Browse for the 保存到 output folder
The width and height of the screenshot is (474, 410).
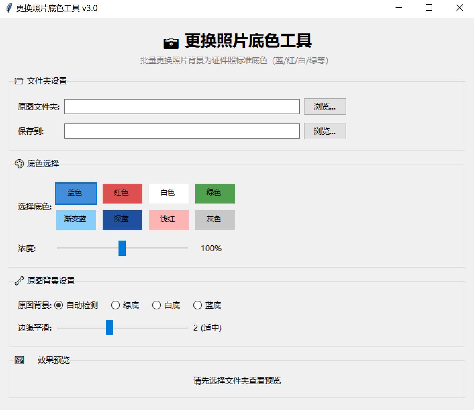click(x=325, y=131)
